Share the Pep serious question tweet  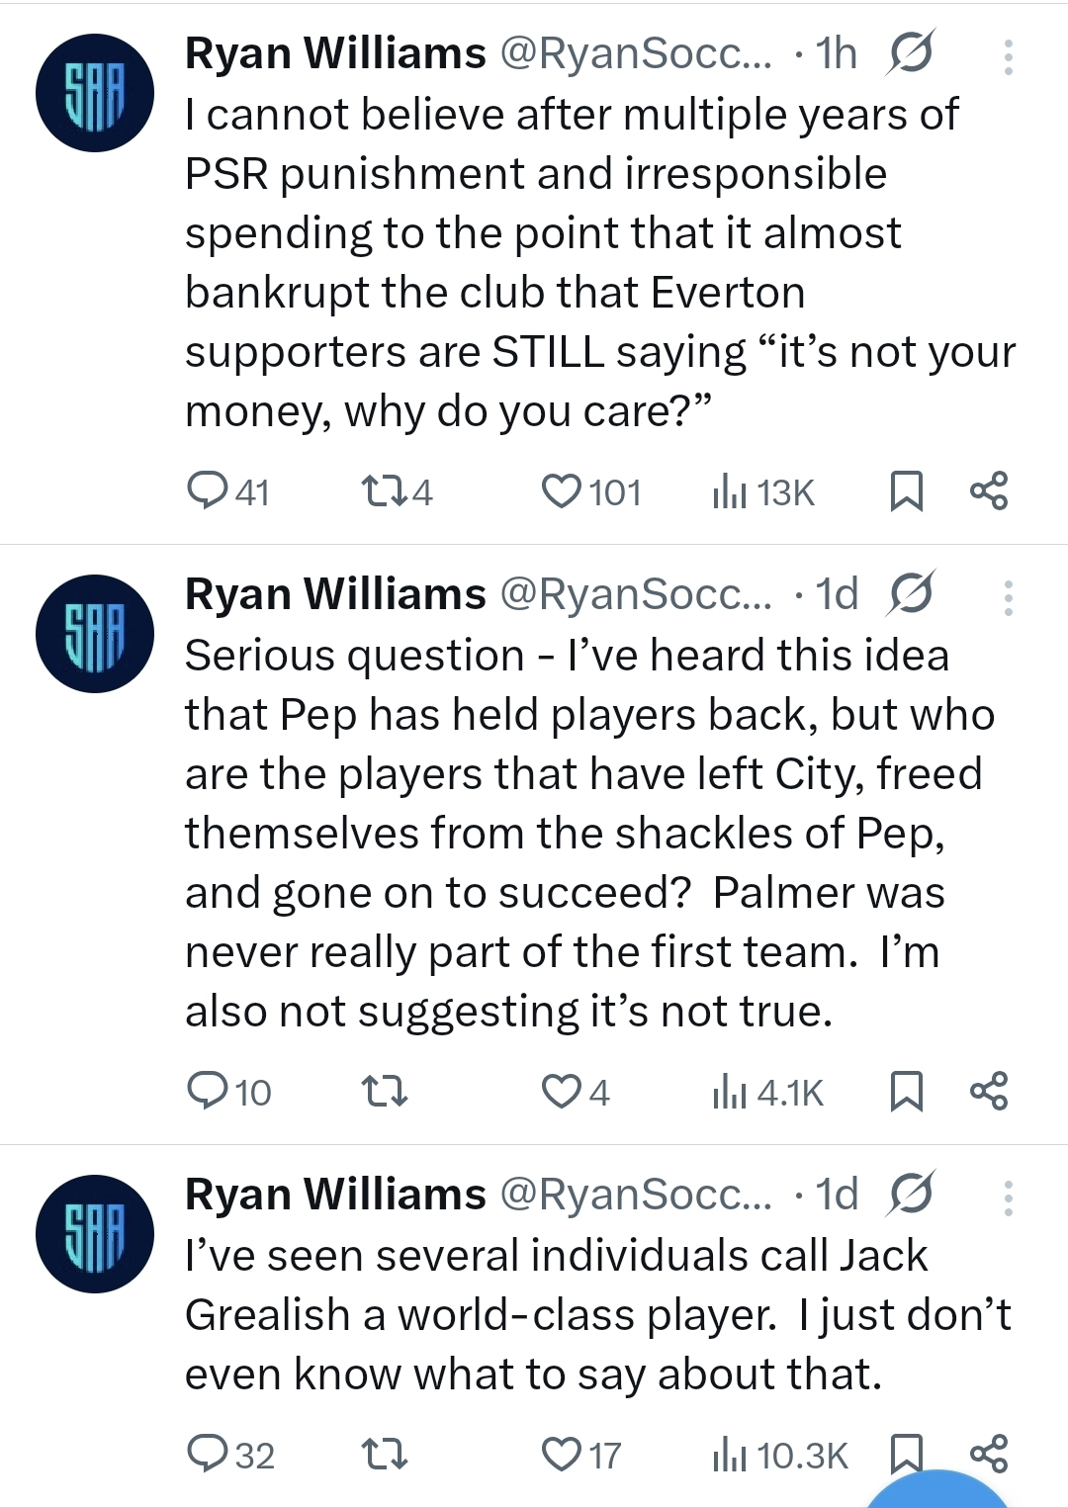pos(988,1091)
